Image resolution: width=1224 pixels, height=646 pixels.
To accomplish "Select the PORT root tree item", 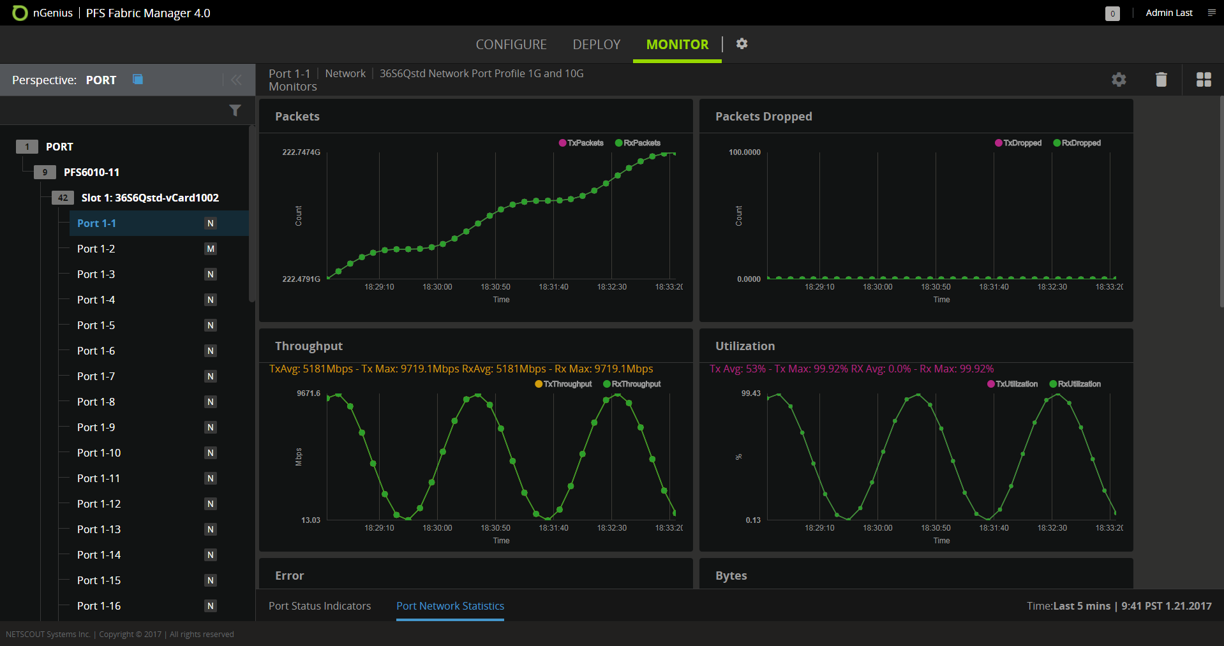I will point(59,147).
